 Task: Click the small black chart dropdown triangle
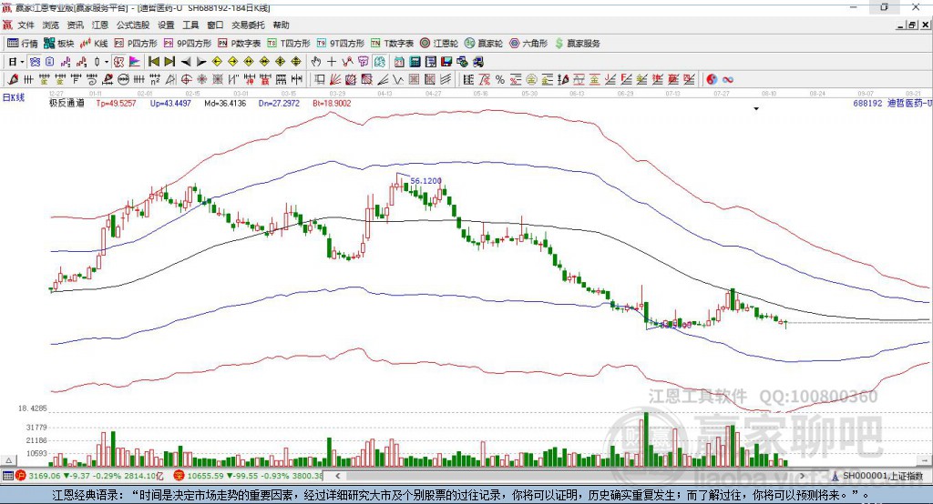756,109
